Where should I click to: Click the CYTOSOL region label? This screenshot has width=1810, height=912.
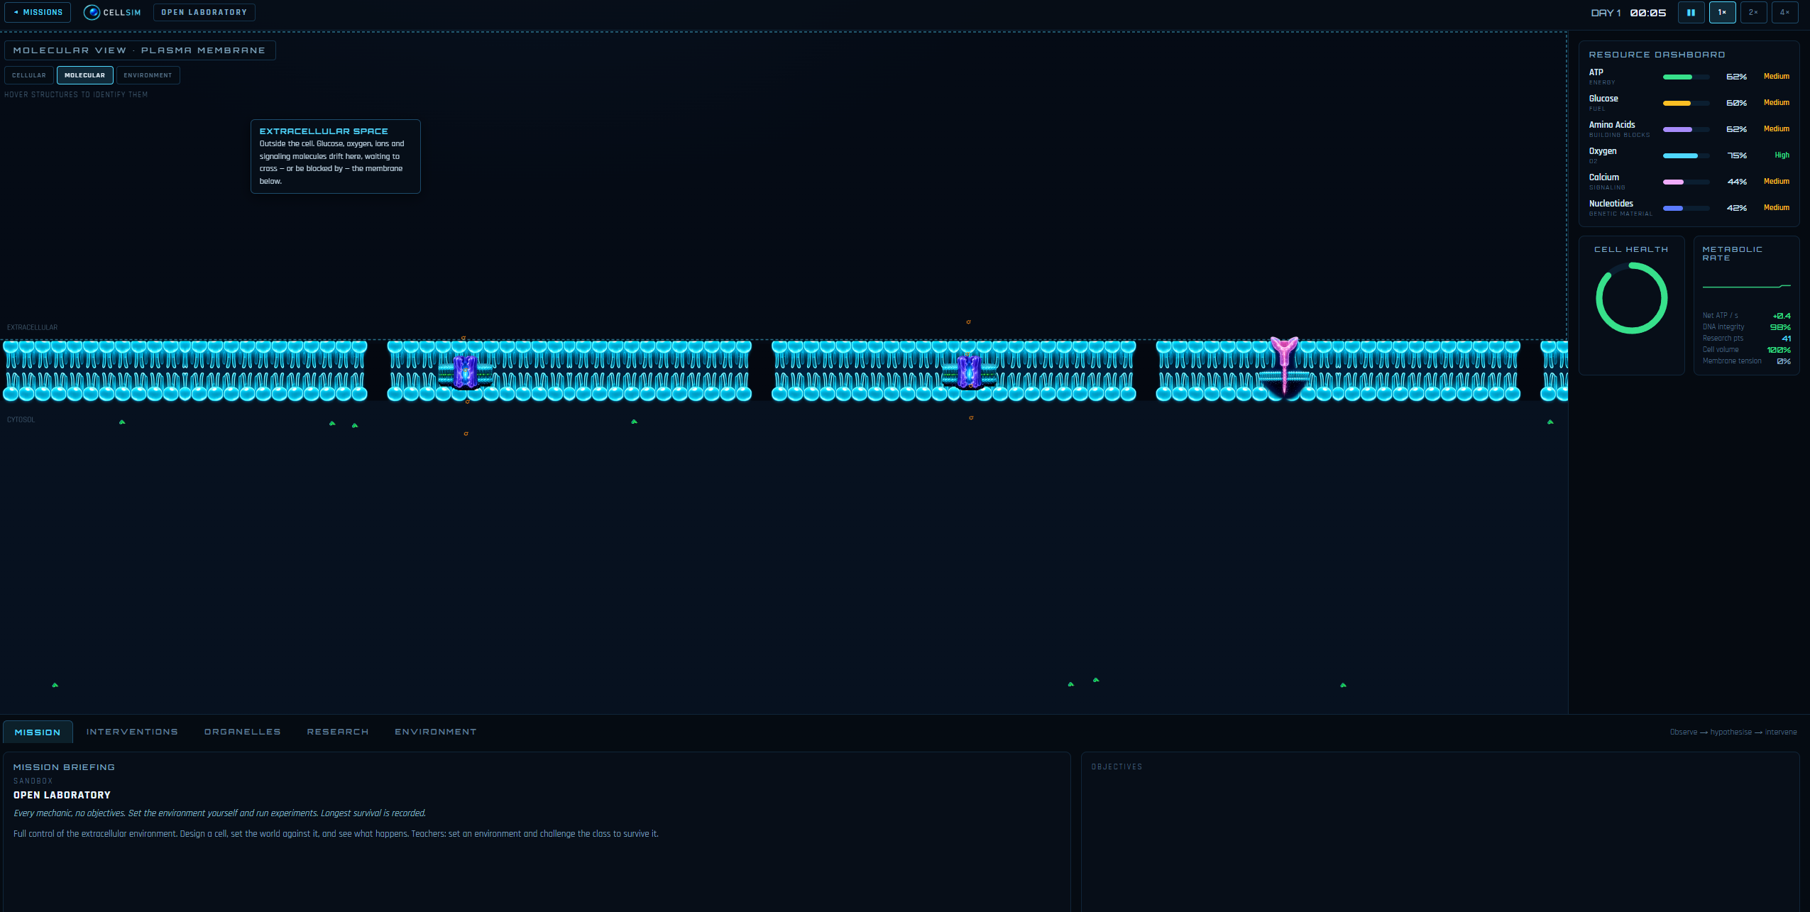[21, 419]
